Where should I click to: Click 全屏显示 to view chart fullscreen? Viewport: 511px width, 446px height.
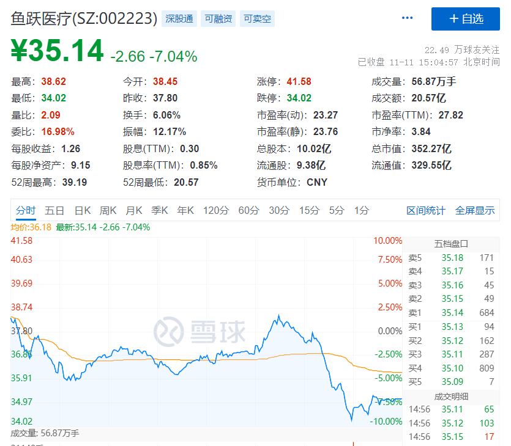[475, 211]
